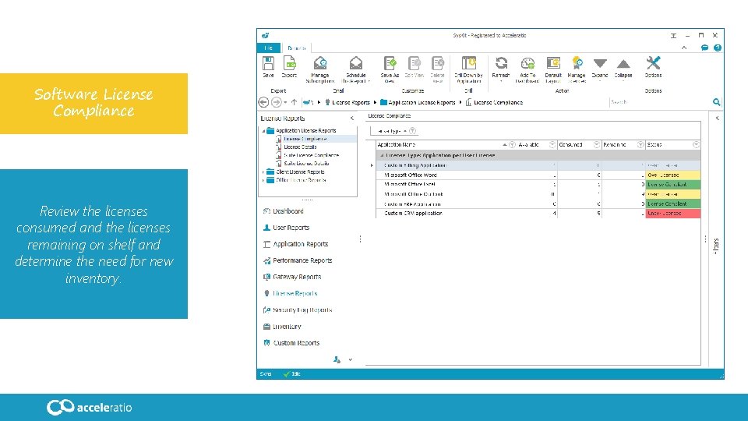Open the Remaining column filter
Image resolution: width=748 pixels, height=421 pixels.
click(x=640, y=145)
